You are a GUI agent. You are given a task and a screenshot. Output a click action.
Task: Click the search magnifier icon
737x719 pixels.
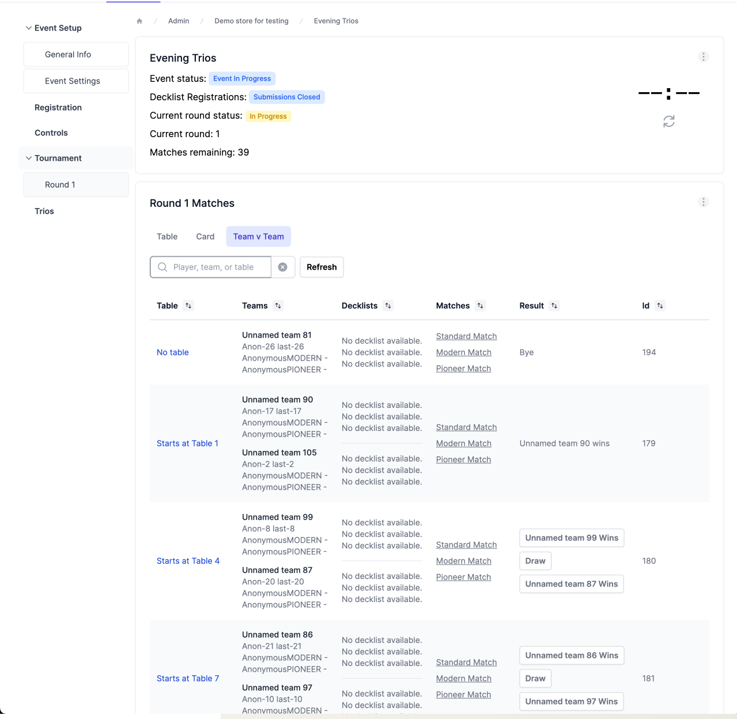click(162, 267)
